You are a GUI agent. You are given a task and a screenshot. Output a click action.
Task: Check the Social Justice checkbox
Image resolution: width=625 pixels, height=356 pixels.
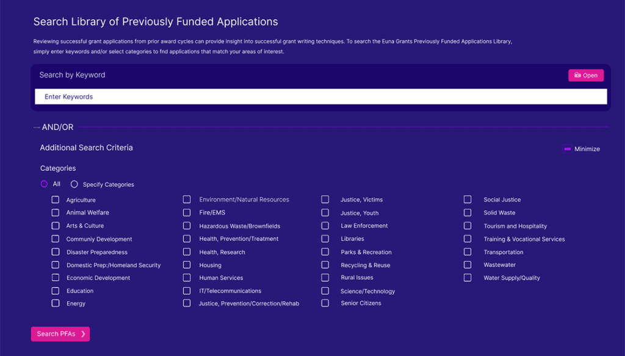pyautogui.click(x=468, y=200)
